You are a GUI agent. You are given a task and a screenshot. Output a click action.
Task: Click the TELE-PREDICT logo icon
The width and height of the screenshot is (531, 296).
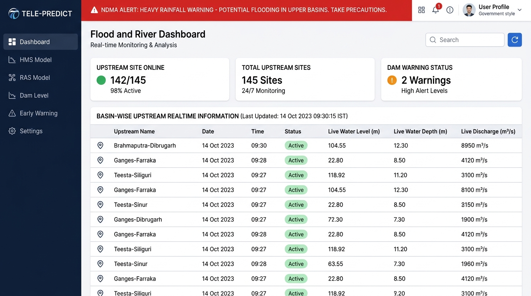point(14,13)
